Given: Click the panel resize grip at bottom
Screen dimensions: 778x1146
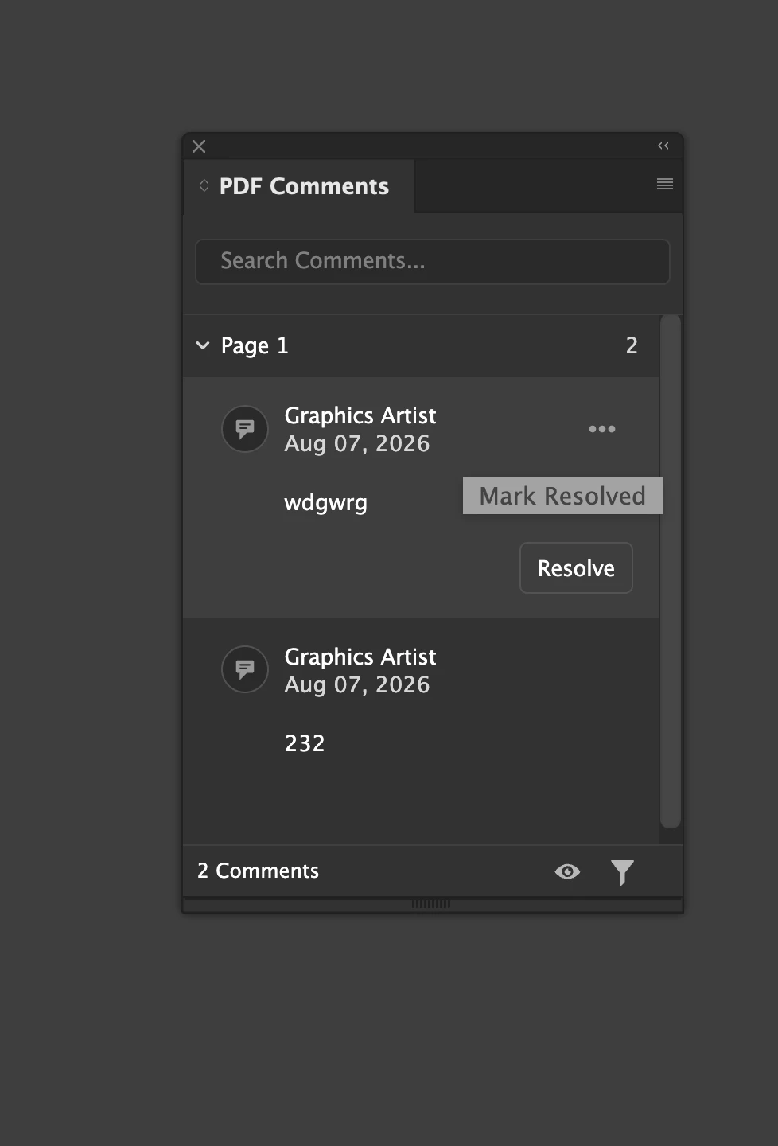Looking at the screenshot, I should 431,903.
